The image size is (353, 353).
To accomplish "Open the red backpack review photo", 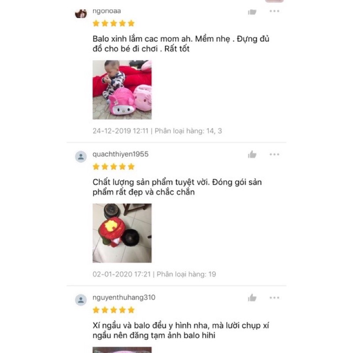I will (122, 233).
